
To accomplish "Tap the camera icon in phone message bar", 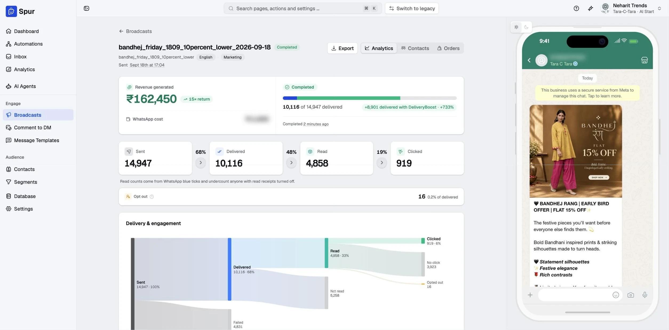I will tap(631, 295).
